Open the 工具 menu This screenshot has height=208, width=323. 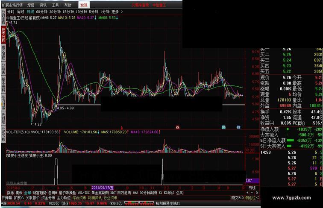[55, 5]
